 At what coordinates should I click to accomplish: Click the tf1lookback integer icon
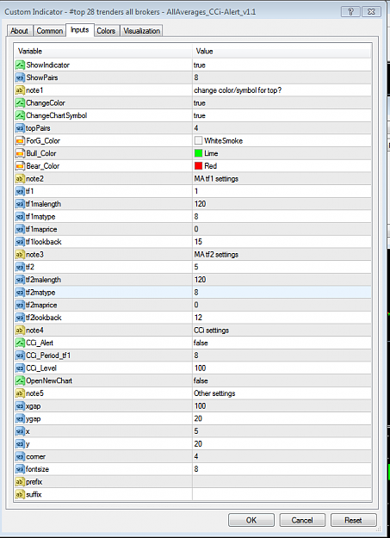tap(20, 242)
